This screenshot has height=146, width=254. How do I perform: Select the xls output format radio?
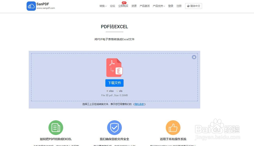117,91
